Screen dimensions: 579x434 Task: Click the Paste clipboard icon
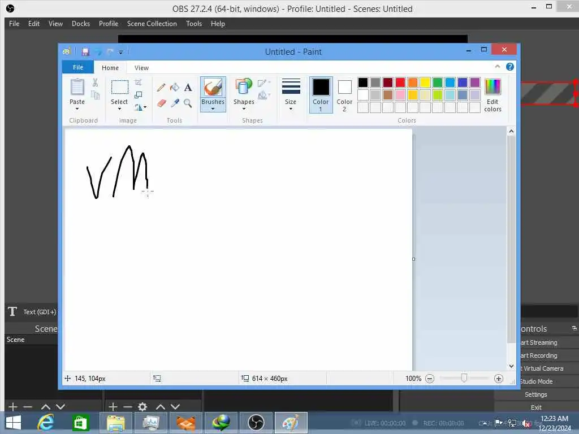click(x=77, y=87)
